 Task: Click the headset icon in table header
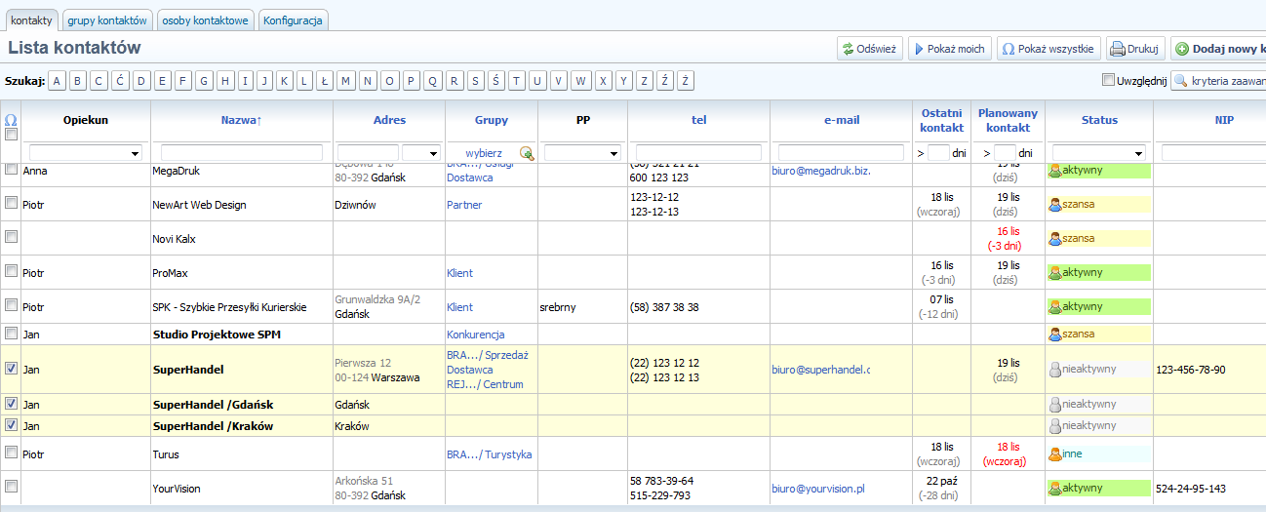pos(12,120)
